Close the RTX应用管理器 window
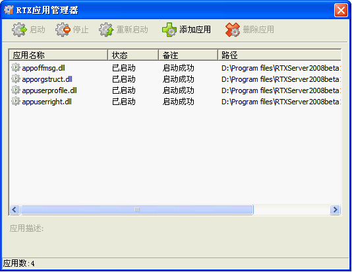Viewport: 352px width, 272px height. 341,10
